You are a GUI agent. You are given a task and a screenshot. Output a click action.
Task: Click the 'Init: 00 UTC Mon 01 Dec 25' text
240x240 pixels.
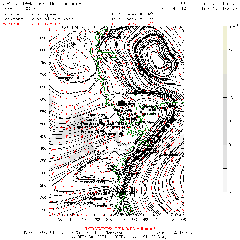[x=201, y=3]
